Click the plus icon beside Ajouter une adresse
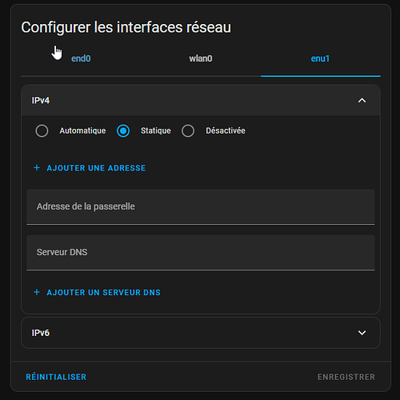This screenshot has width=400, height=400. (x=37, y=168)
